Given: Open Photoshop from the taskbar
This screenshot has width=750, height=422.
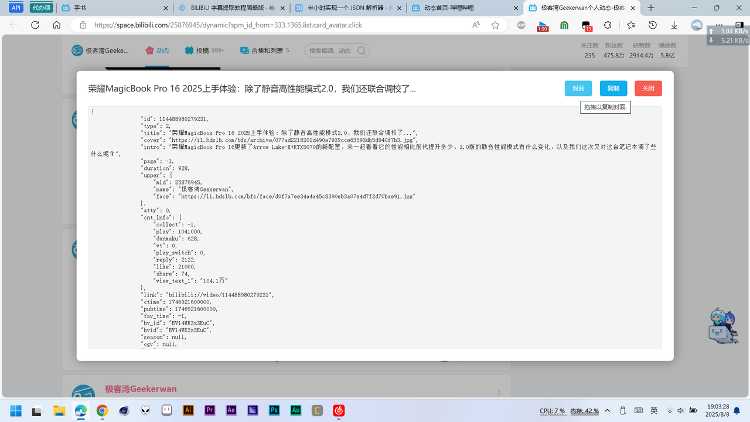Looking at the screenshot, I should click(x=274, y=411).
